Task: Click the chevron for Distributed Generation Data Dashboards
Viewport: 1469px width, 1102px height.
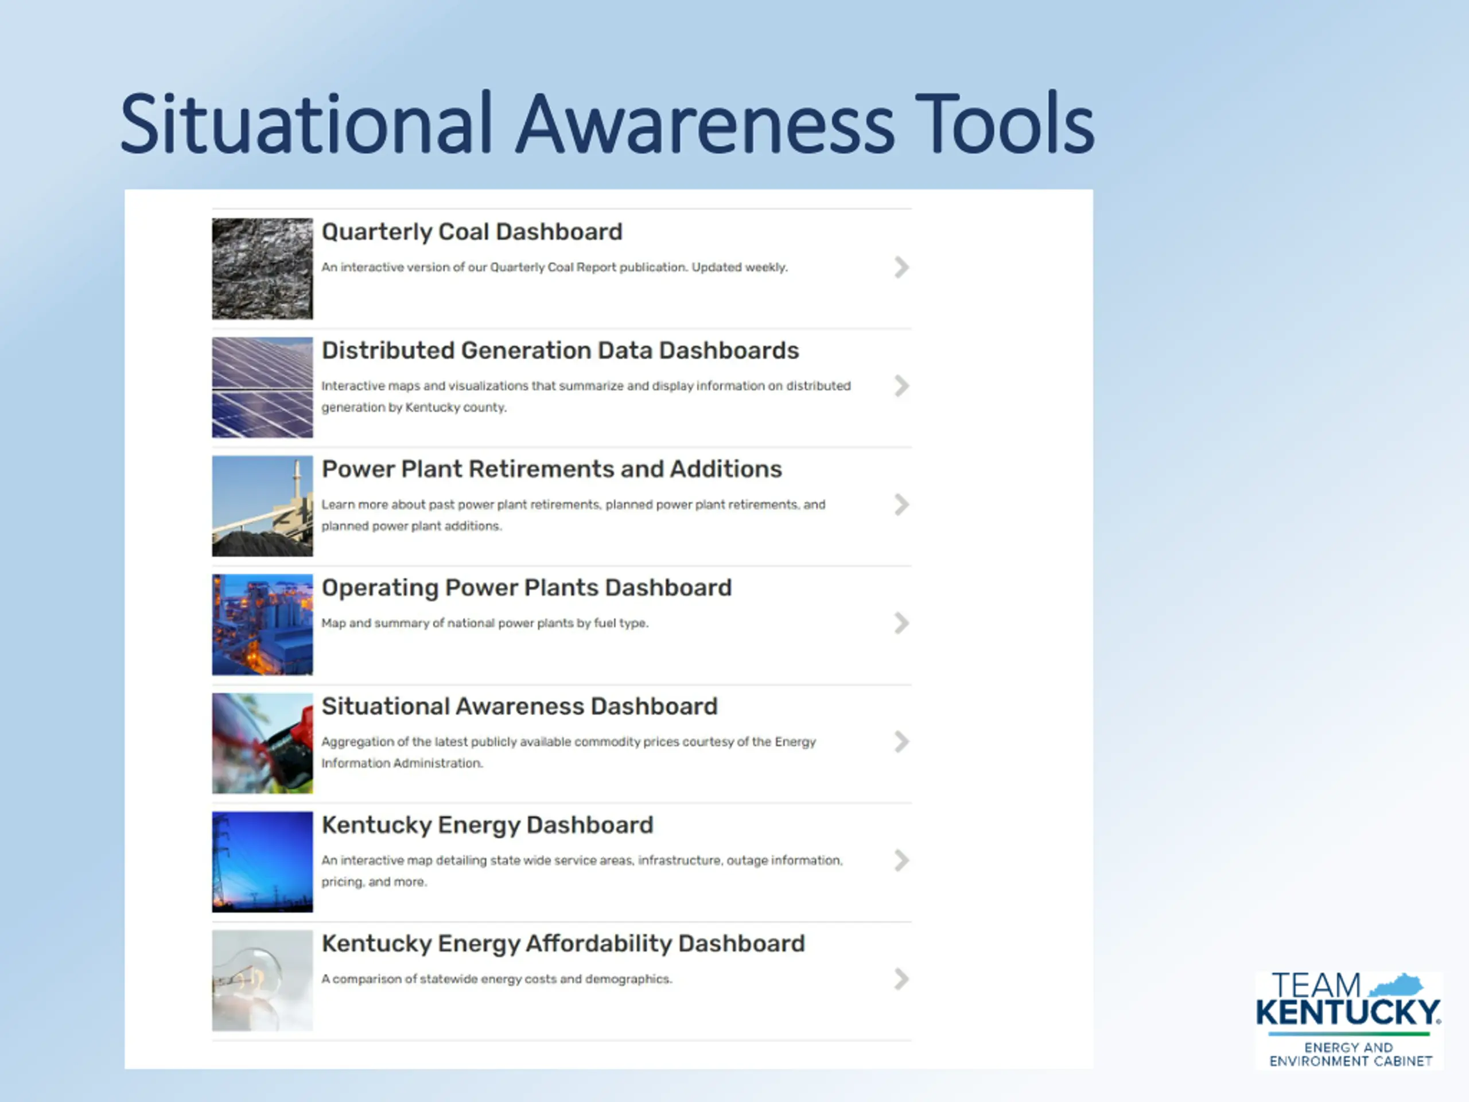Action: click(x=901, y=386)
